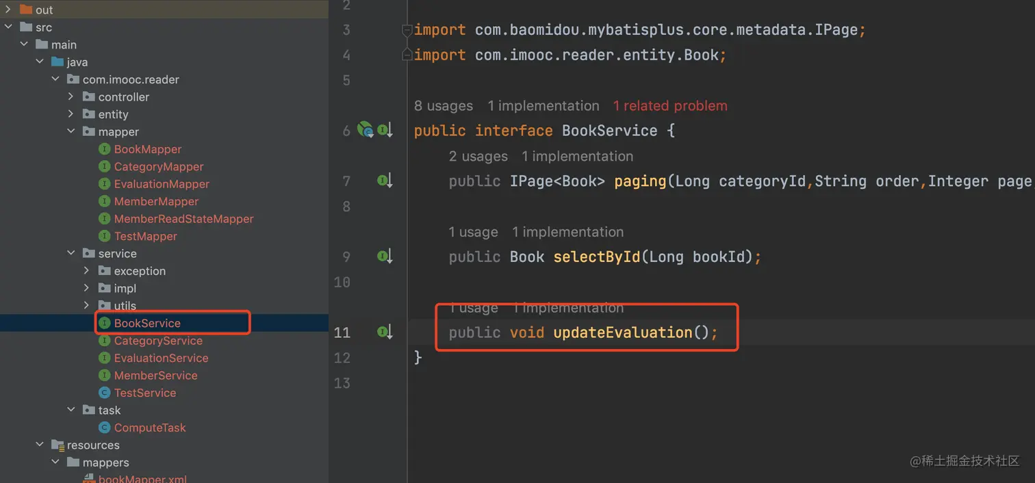Expand the out folder

pyautogui.click(x=8, y=10)
